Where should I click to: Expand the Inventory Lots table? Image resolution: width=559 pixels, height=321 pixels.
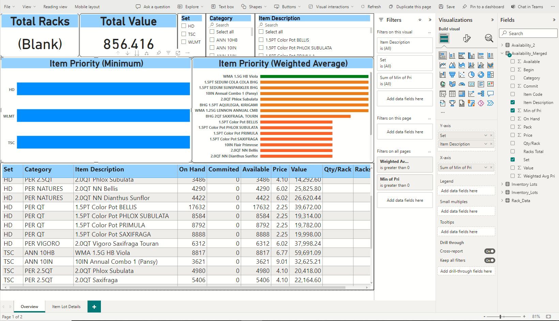point(502,184)
